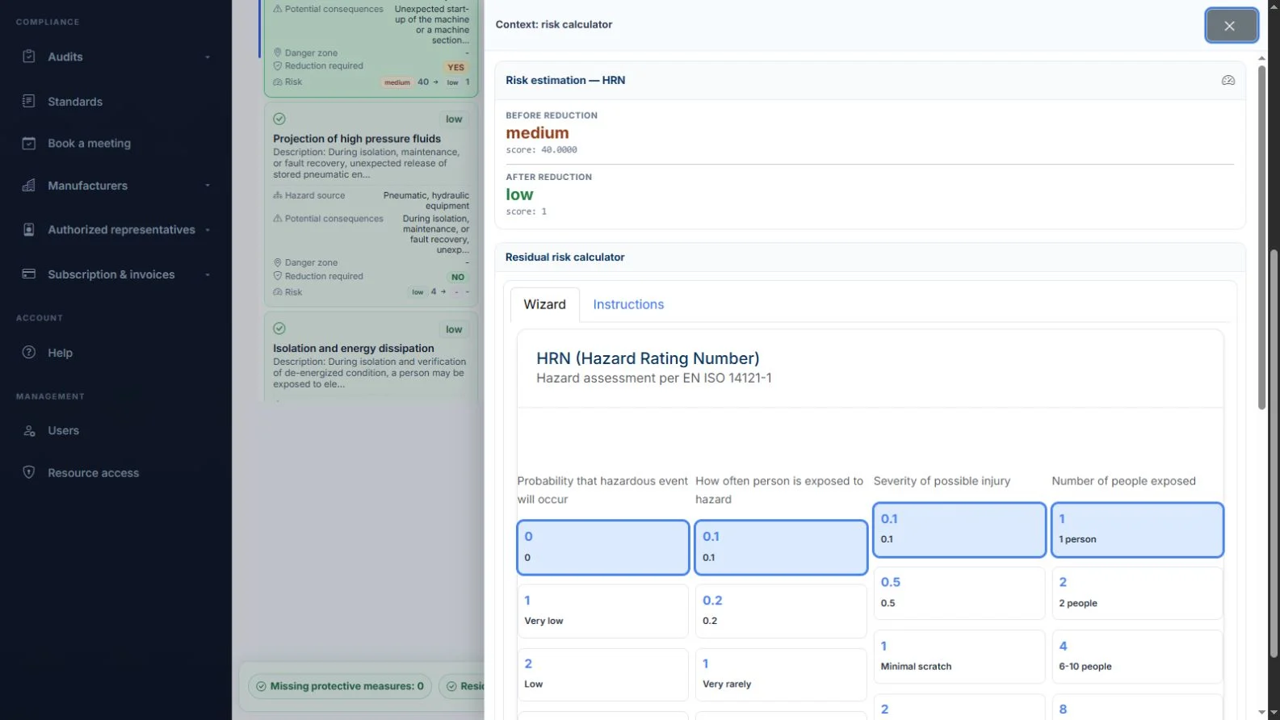The image size is (1280, 720).
Task: Select exposure frequency option 0.2
Action: (781, 611)
